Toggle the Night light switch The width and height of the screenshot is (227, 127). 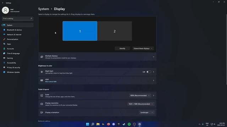click(149, 72)
